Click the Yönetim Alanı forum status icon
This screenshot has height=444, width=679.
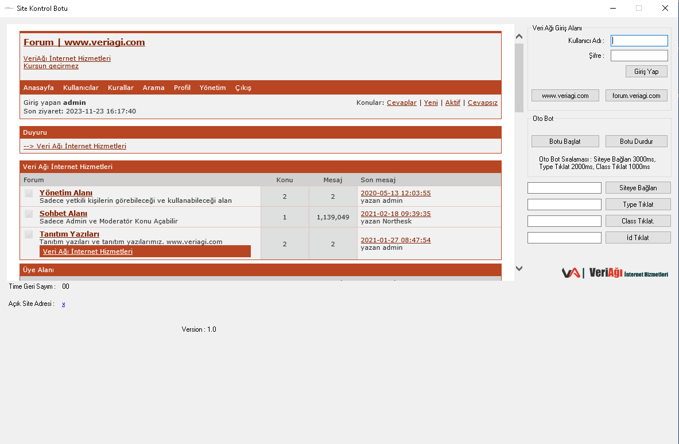click(x=29, y=193)
